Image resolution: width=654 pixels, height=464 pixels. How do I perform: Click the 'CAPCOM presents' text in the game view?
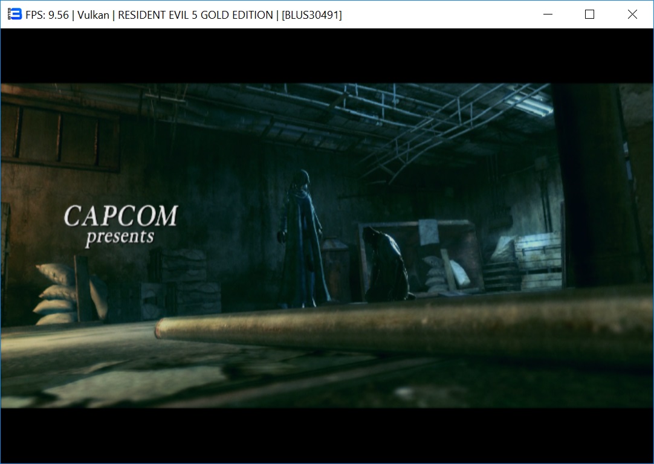tap(120, 225)
